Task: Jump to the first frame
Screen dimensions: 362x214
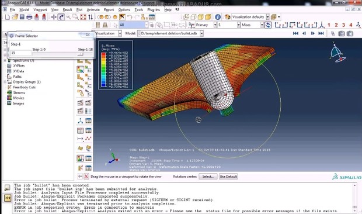Action: click(x=295, y=33)
